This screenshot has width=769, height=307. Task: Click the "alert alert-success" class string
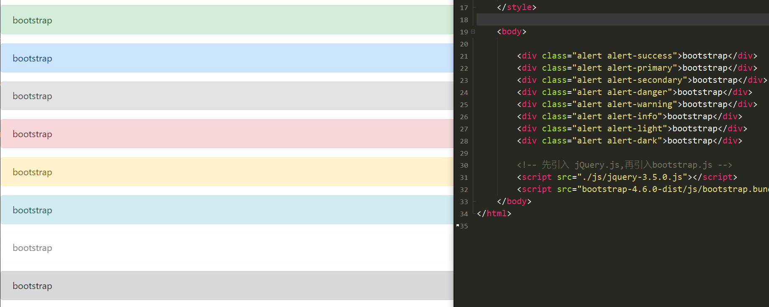coord(625,56)
